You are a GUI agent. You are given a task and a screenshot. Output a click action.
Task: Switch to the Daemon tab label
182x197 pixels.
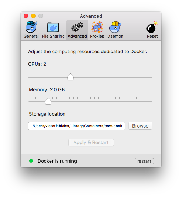(x=115, y=36)
